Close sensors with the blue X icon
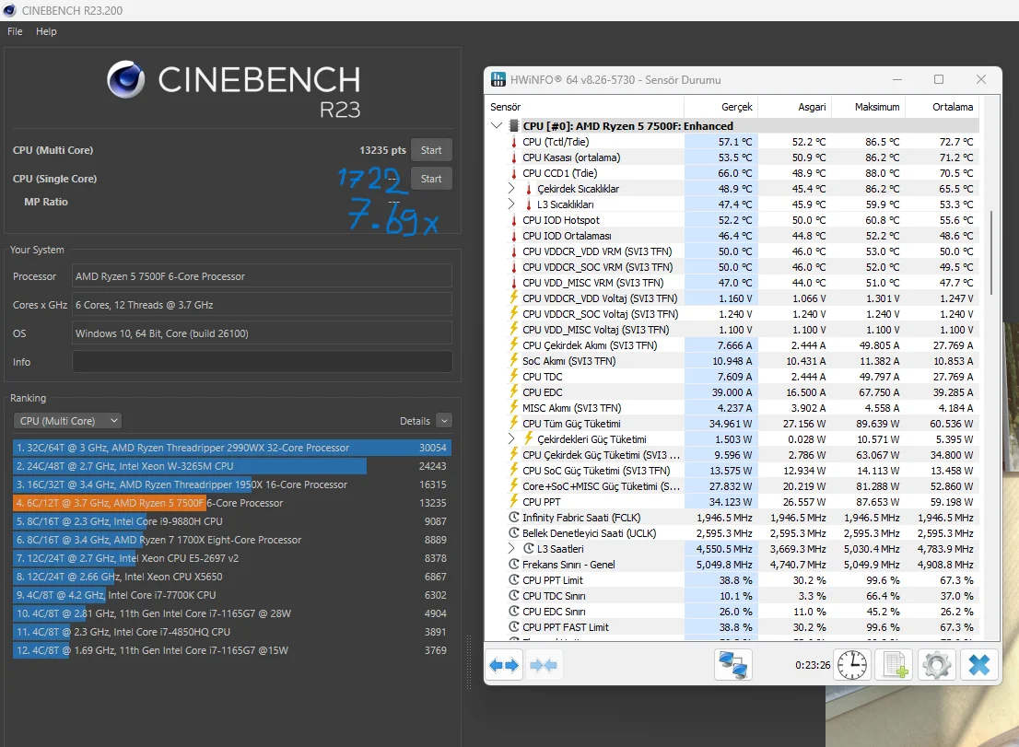The height and width of the screenshot is (747, 1019). coord(978,665)
